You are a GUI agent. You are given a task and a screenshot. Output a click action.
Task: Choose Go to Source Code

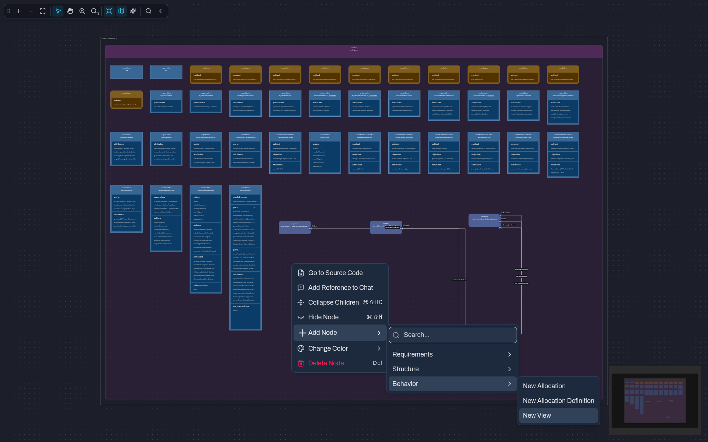[340, 273]
